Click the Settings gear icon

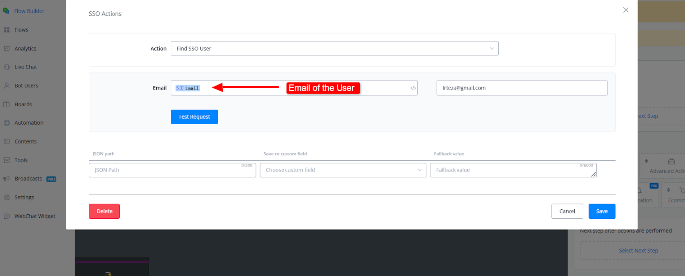click(7, 197)
